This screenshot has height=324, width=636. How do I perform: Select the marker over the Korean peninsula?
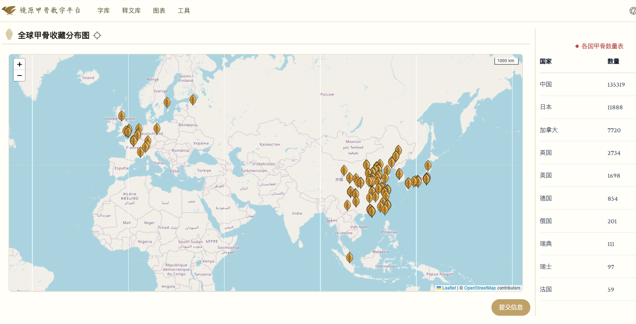[399, 174]
